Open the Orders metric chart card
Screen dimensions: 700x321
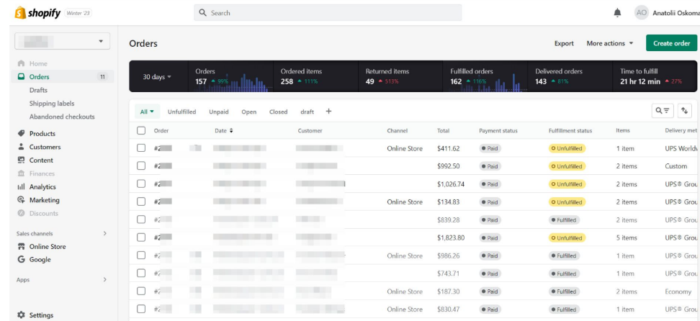tap(230, 76)
